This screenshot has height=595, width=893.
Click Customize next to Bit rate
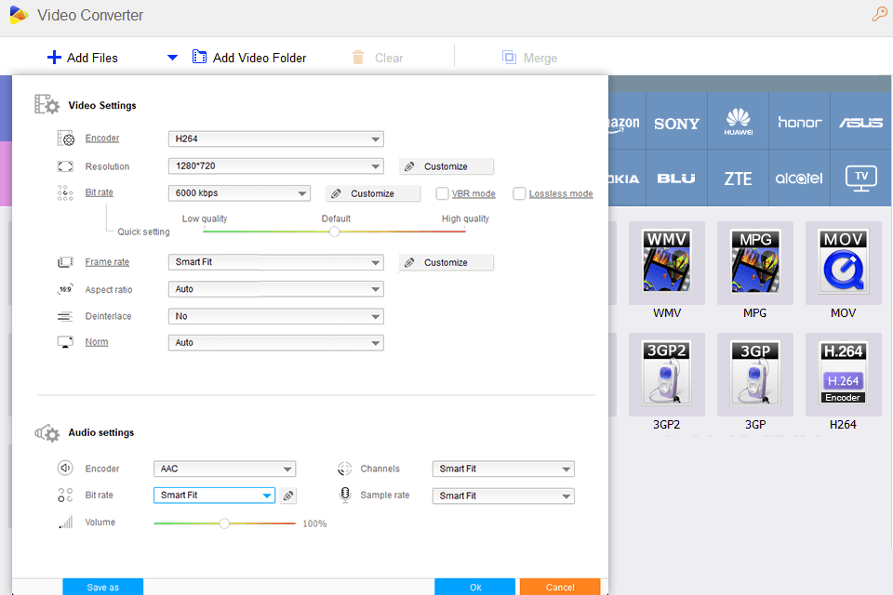pos(373,193)
